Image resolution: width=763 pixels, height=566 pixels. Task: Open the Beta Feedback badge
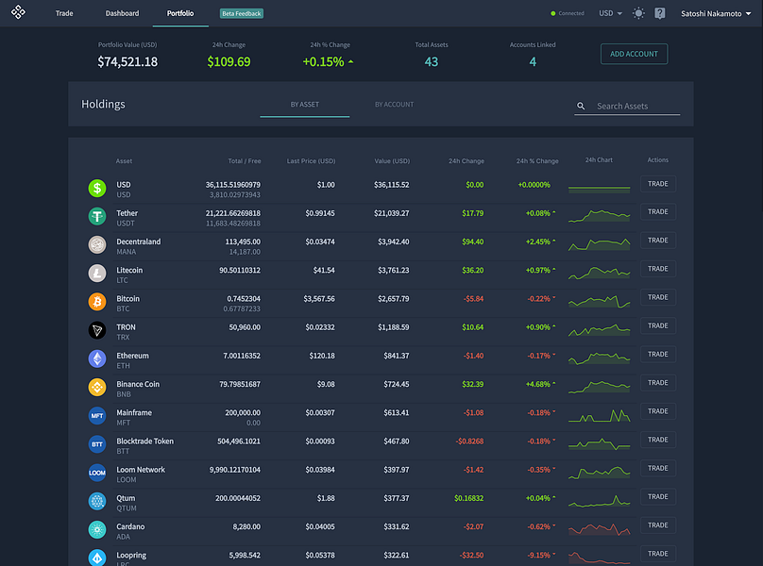242,13
